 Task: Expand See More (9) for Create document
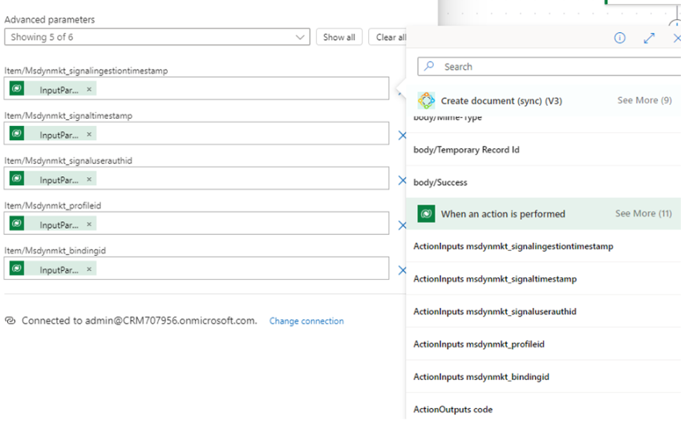pos(644,100)
